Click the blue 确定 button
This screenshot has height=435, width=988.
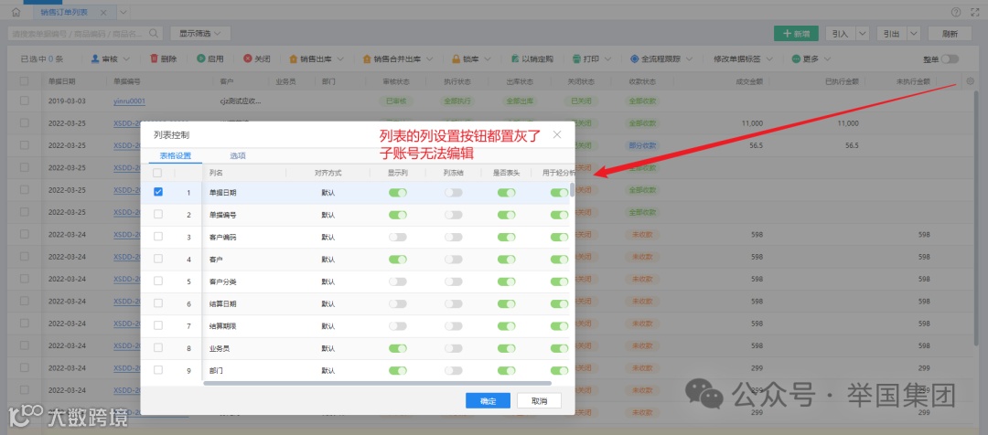pyautogui.click(x=488, y=401)
